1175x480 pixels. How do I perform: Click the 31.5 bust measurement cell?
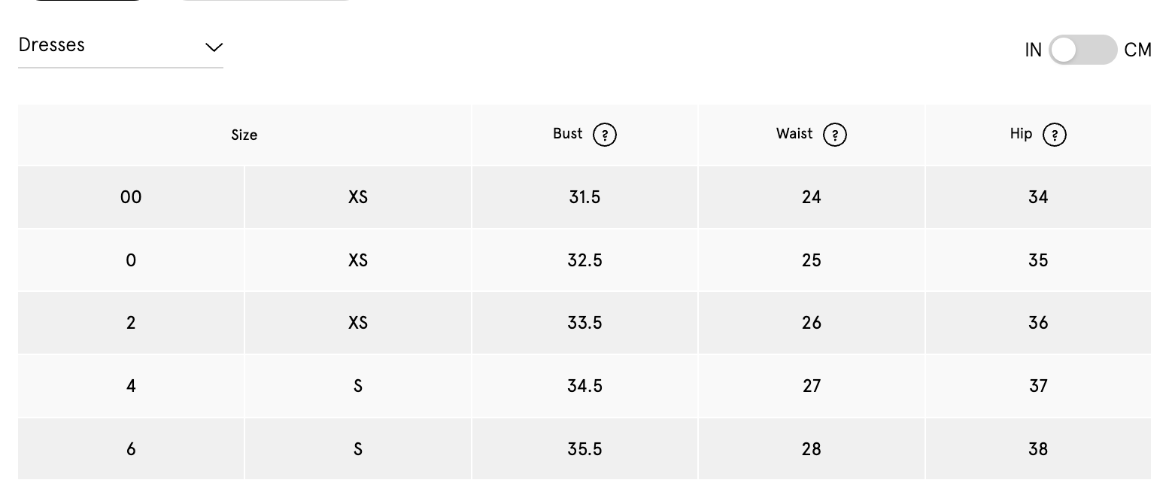(584, 197)
